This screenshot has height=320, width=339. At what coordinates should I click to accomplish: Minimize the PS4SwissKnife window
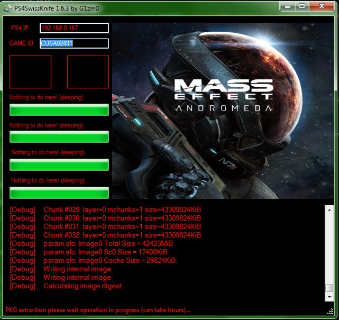coord(288,6)
